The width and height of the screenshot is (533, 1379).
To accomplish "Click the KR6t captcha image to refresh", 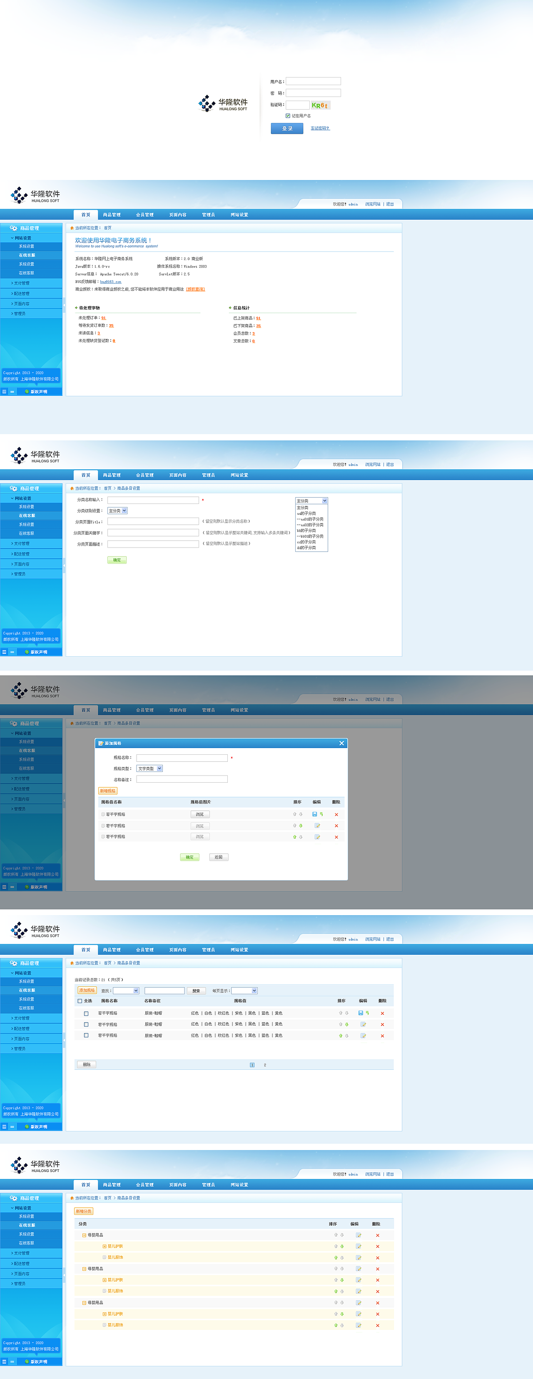I will pyautogui.click(x=320, y=105).
